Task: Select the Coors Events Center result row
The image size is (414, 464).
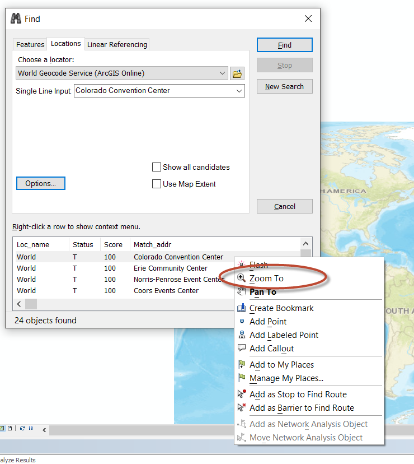Action: tap(124, 291)
